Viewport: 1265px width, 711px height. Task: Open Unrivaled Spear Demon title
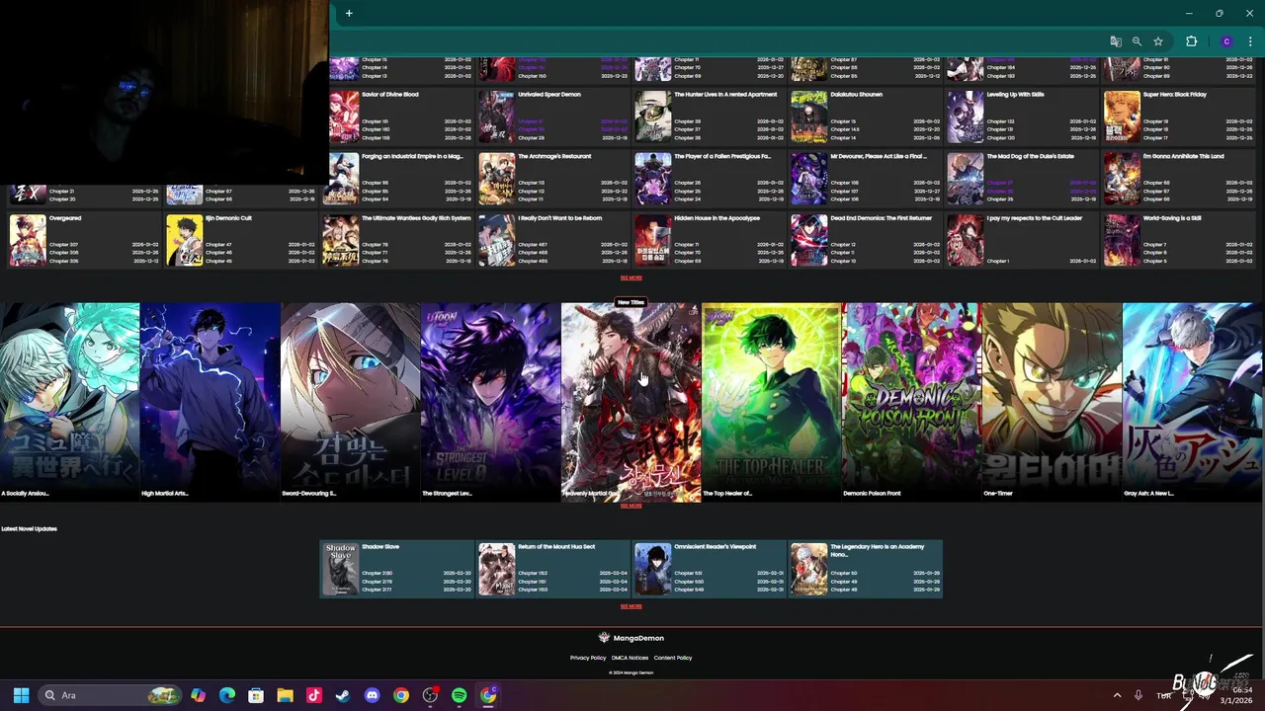pos(549,95)
